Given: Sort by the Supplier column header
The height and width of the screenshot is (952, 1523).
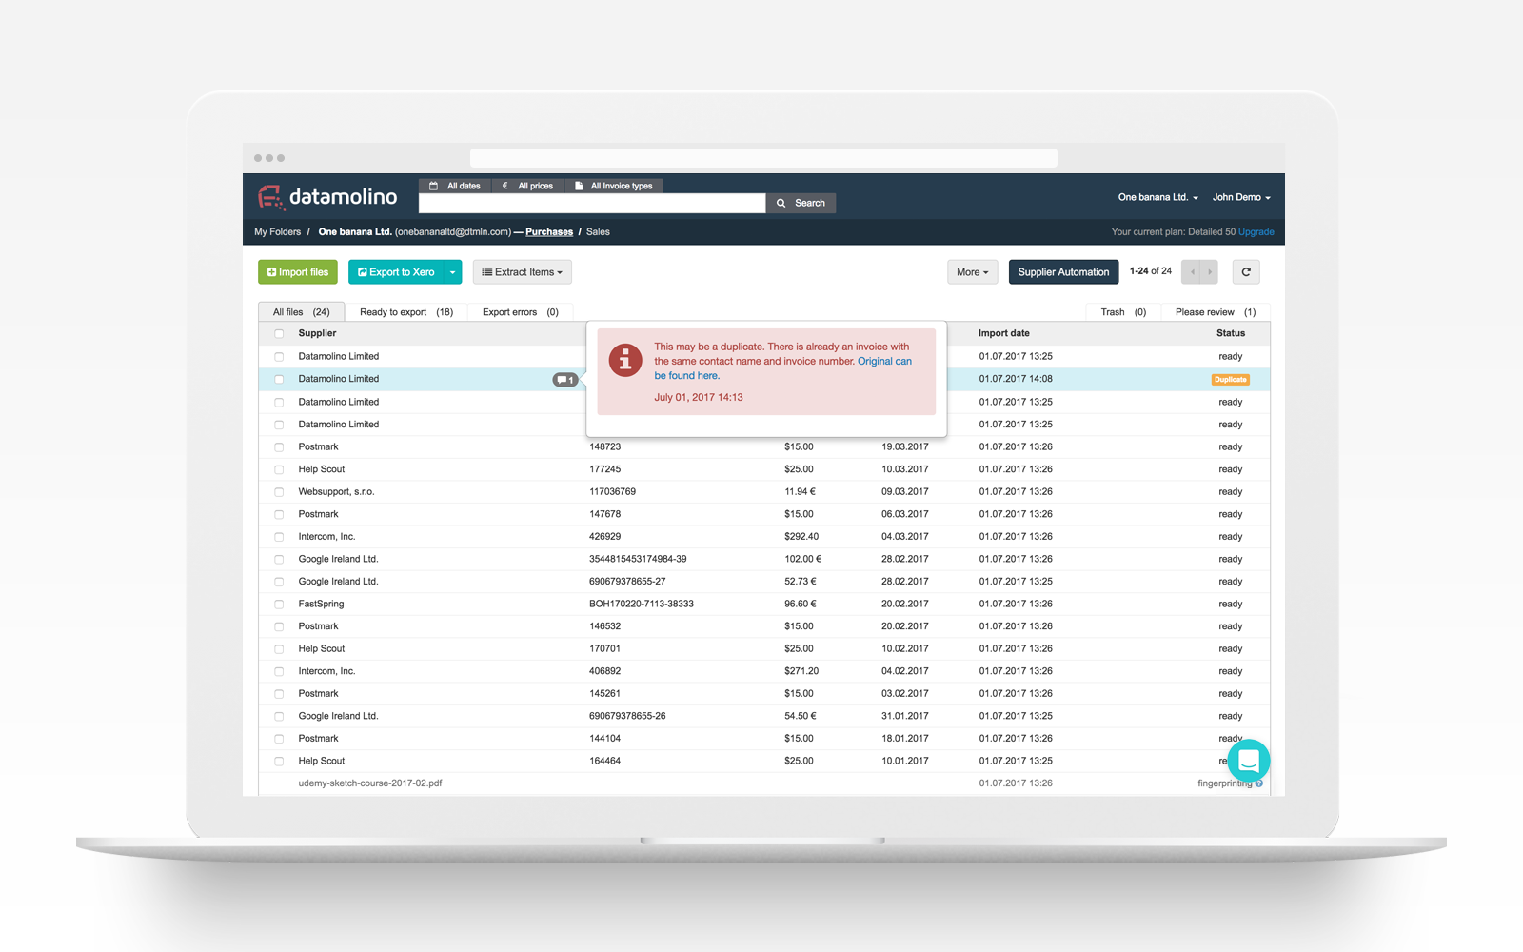Looking at the screenshot, I should 317,333.
